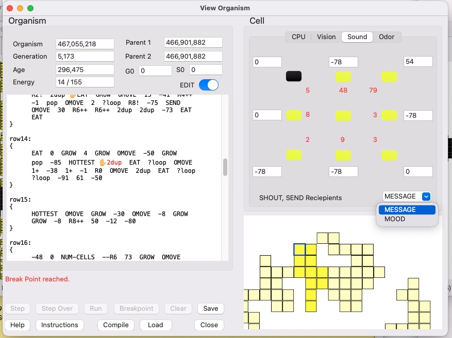Click the dimmed Step button

tap(18, 308)
